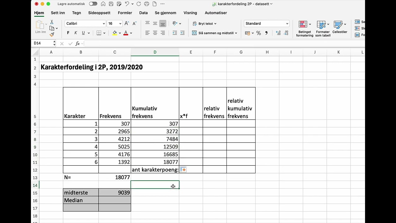Click the Print icon
This screenshot has height=223, width=396.
click(x=147, y=4)
